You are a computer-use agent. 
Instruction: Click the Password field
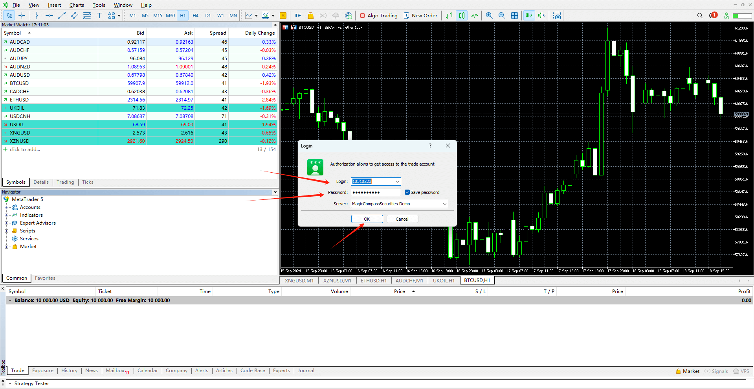pos(376,192)
